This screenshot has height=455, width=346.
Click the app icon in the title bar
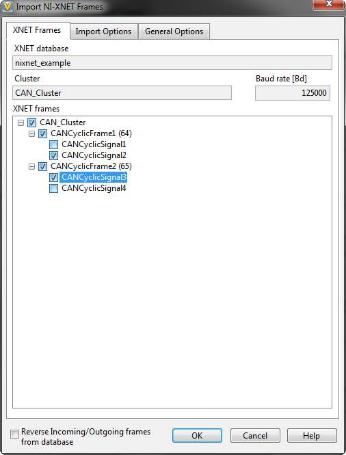pyautogui.click(x=8, y=7)
